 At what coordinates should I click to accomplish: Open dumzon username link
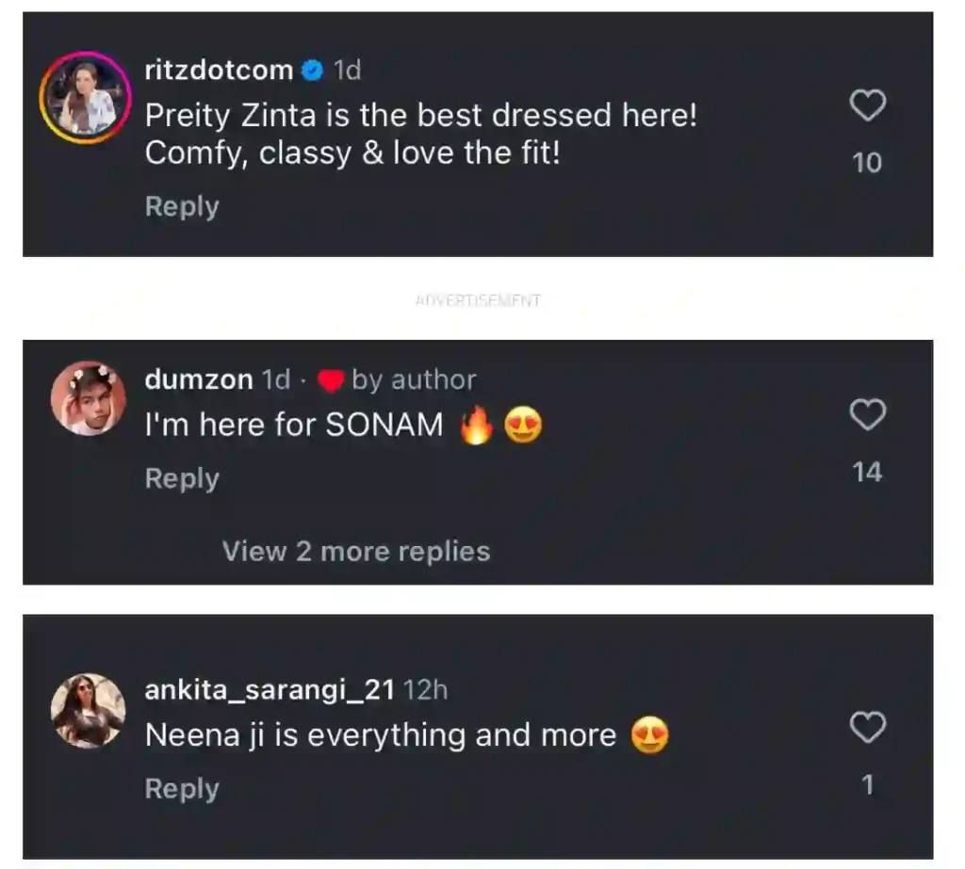pyautogui.click(x=199, y=379)
